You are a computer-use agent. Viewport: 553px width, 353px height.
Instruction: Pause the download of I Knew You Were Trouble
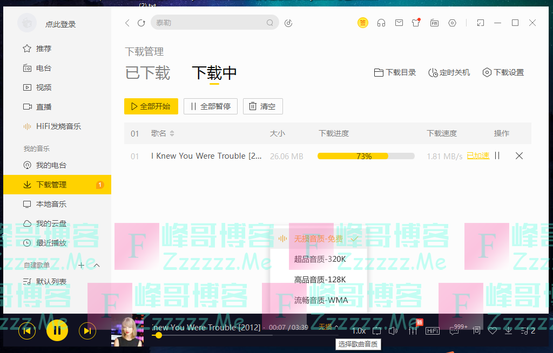(497, 156)
